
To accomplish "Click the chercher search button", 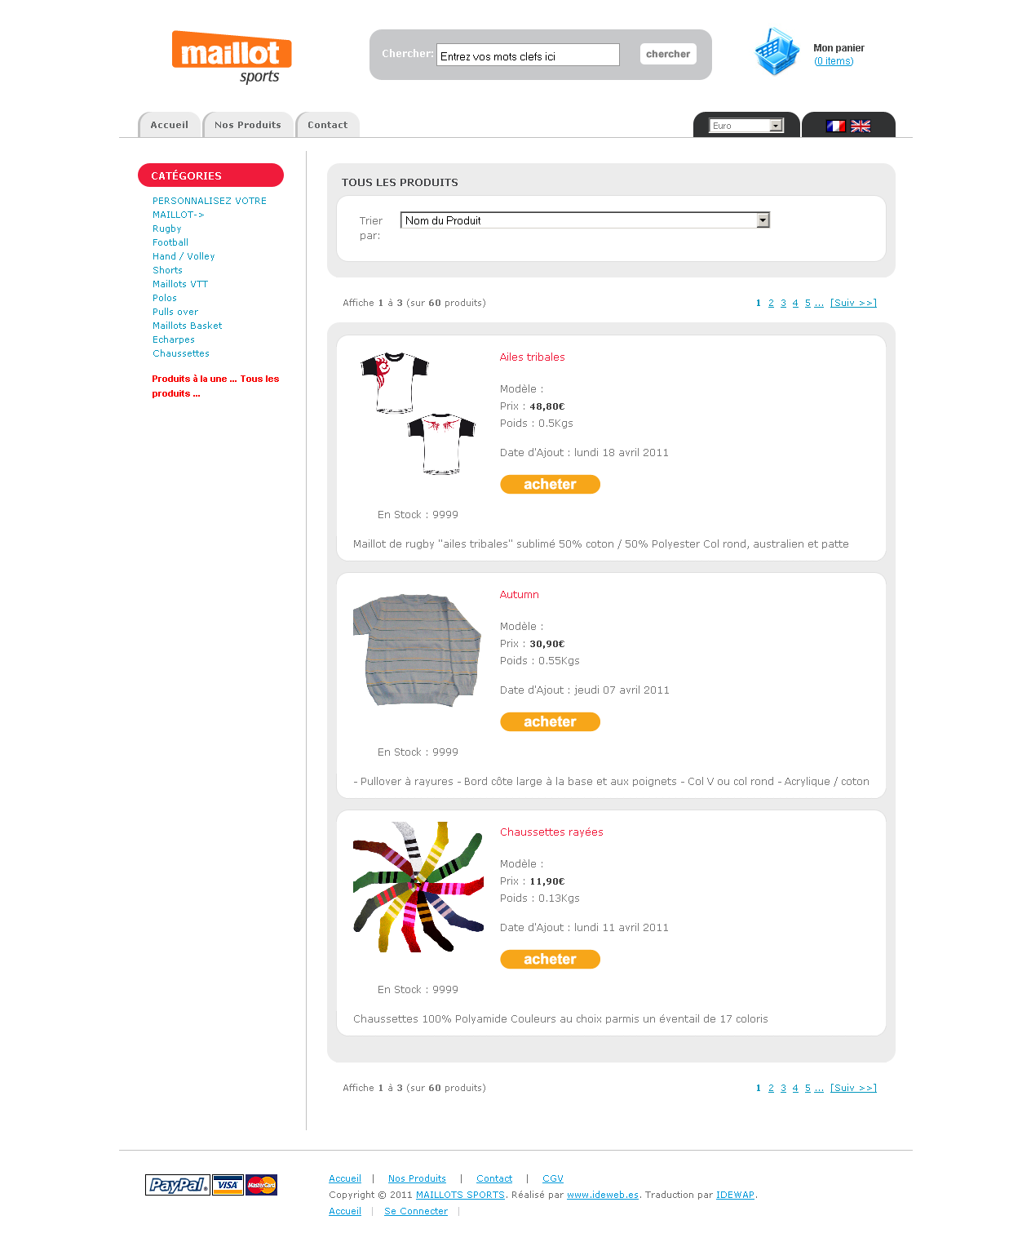I will point(668,54).
